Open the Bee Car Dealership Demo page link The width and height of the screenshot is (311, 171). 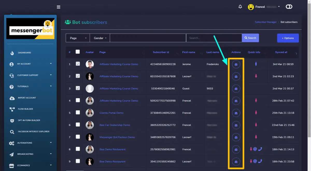point(115,125)
